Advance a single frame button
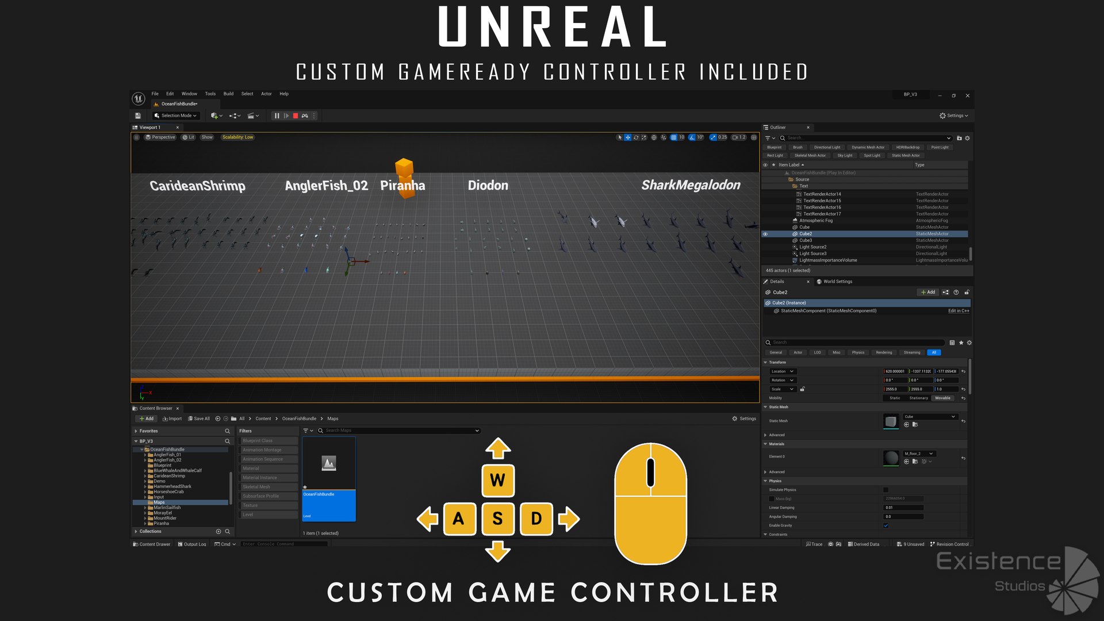This screenshot has height=621, width=1104. (x=286, y=116)
